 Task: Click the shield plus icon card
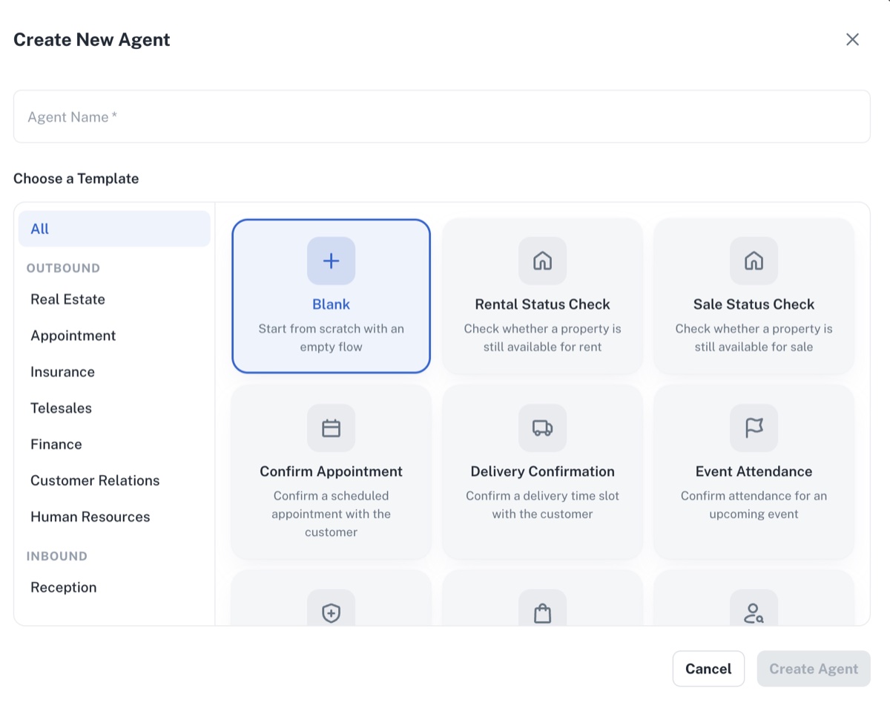[x=331, y=598]
